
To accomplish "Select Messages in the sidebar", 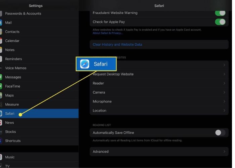I will 39,77.
